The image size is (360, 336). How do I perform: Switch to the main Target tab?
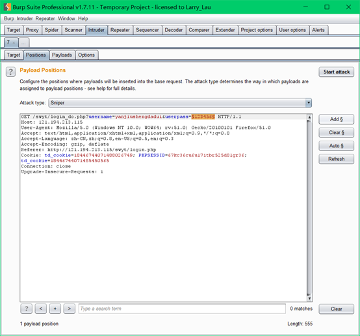coord(13,30)
